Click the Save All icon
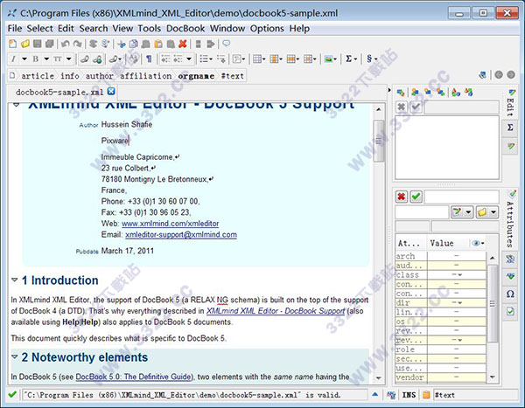Screen dimensions: 525x408 click(50, 44)
